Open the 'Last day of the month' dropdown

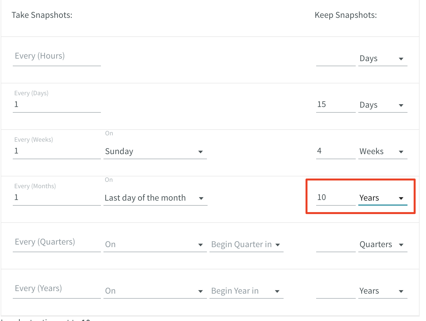(156, 198)
